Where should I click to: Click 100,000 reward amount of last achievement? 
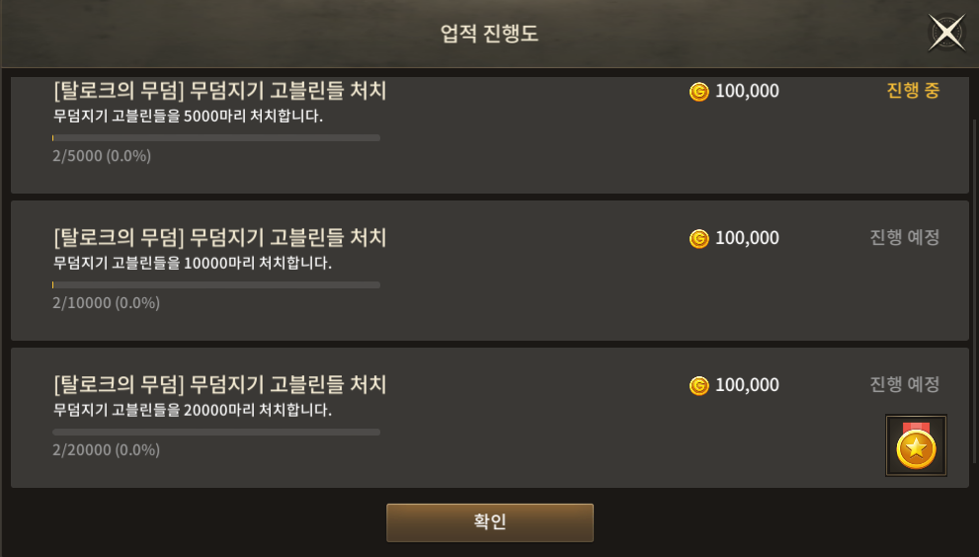click(747, 385)
